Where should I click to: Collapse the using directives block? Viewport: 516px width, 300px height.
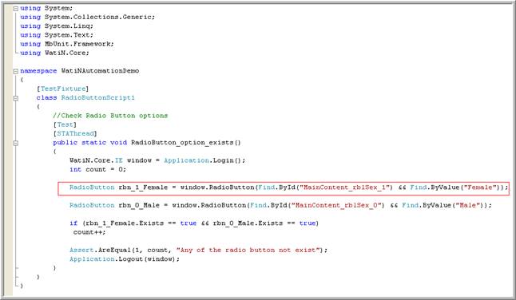coord(15,9)
